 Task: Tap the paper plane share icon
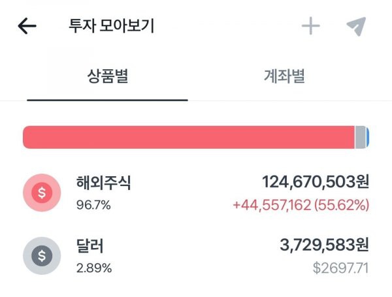(357, 26)
